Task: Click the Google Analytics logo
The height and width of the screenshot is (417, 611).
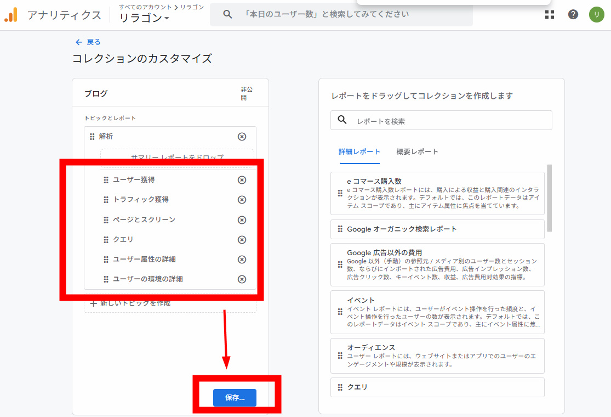Action: 11,15
